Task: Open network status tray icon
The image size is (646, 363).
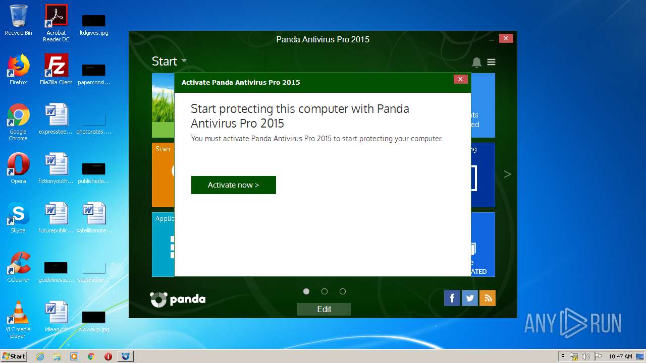Action: 574,356
